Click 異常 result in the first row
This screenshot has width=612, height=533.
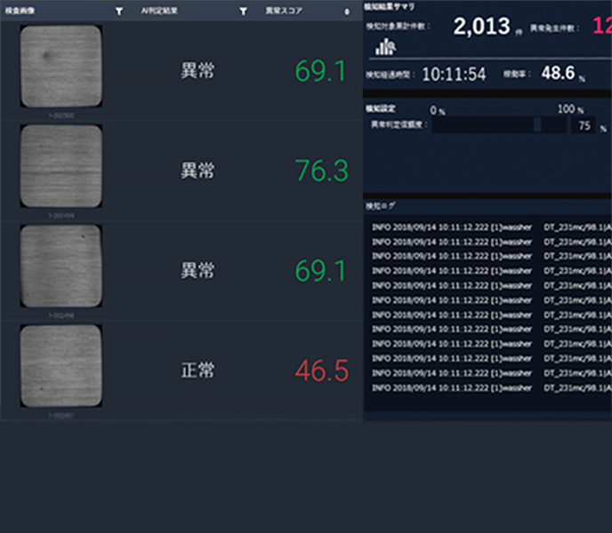[x=197, y=72]
